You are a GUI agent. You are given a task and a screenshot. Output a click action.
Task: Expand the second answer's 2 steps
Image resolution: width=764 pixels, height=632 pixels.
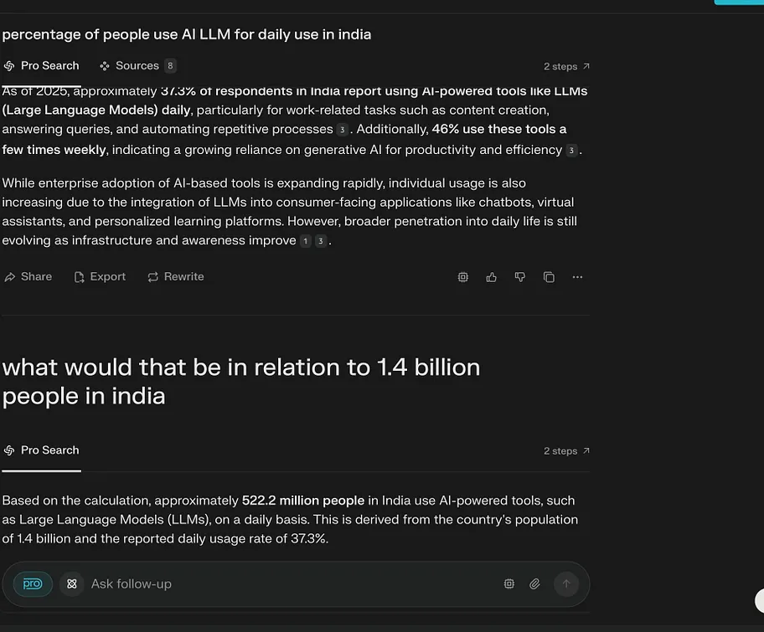pos(566,451)
